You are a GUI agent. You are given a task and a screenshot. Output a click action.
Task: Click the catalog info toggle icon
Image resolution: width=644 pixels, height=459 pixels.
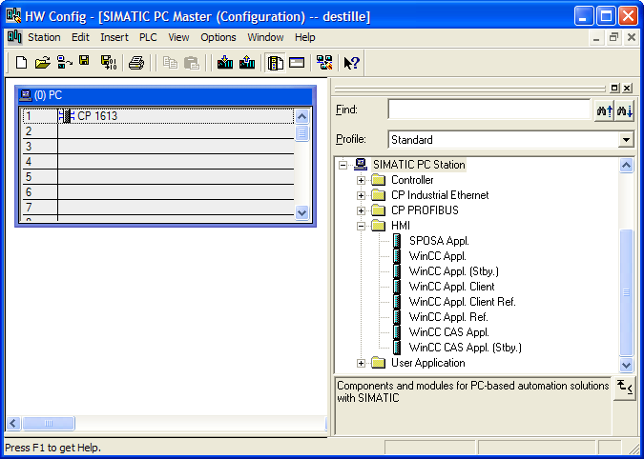point(624,388)
